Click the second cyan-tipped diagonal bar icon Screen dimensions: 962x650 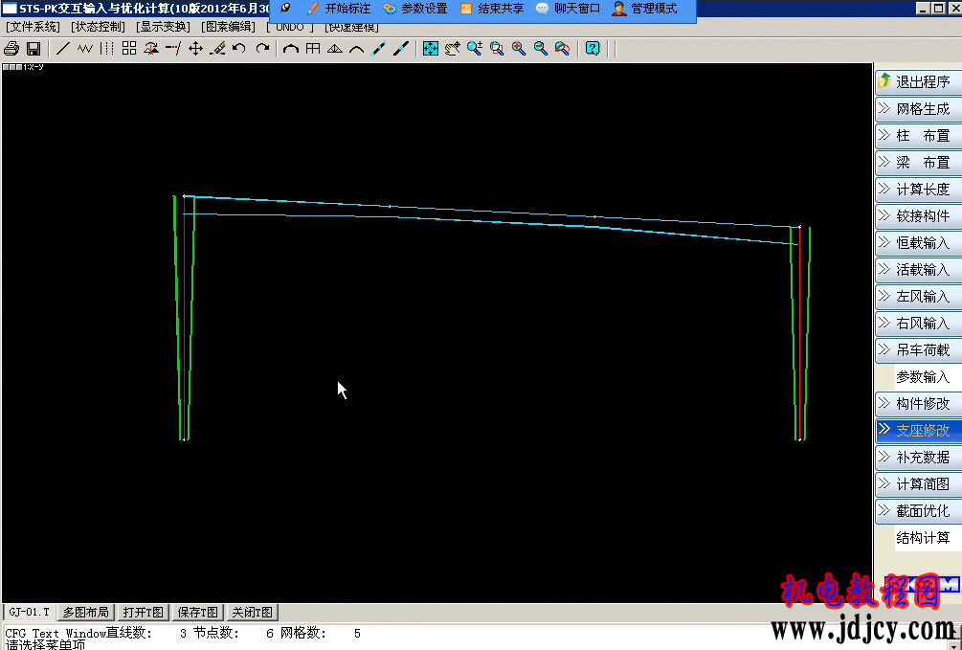401,49
